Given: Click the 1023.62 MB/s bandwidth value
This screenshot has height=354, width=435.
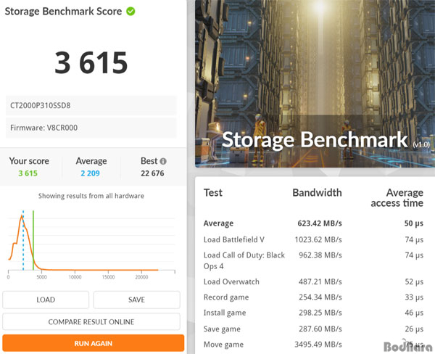Looking at the screenshot, I should click(x=318, y=239).
